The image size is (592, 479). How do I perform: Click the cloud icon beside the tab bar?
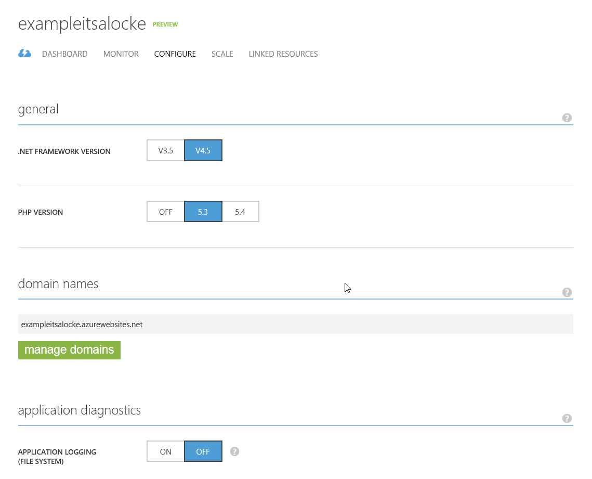click(24, 53)
